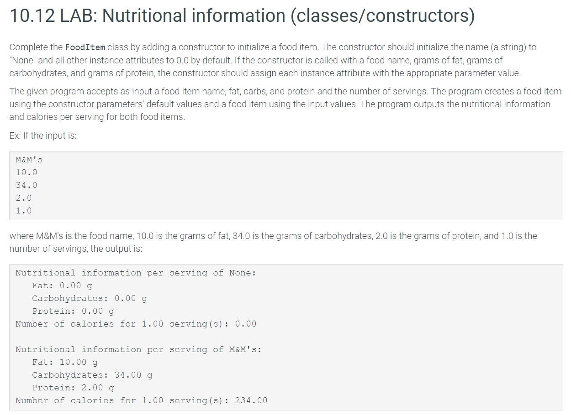Click the 34.0 input value line

coord(26,185)
